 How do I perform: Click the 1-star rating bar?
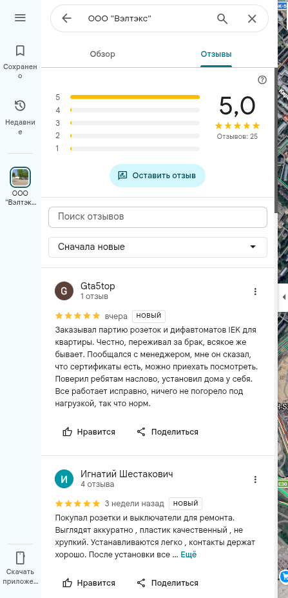pyautogui.click(x=135, y=149)
